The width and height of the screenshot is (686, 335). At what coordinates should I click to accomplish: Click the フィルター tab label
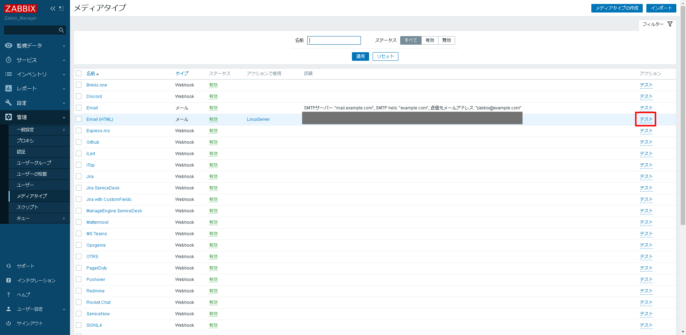tap(653, 24)
